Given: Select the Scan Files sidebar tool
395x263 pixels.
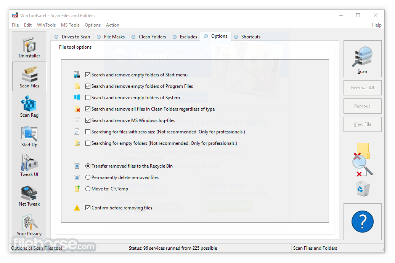Looking at the screenshot, I should [x=29, y=77].
